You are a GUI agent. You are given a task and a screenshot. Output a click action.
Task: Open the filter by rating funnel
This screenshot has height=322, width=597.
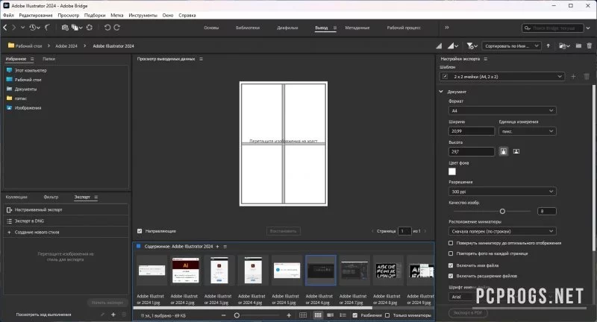(x=472, y=46)
